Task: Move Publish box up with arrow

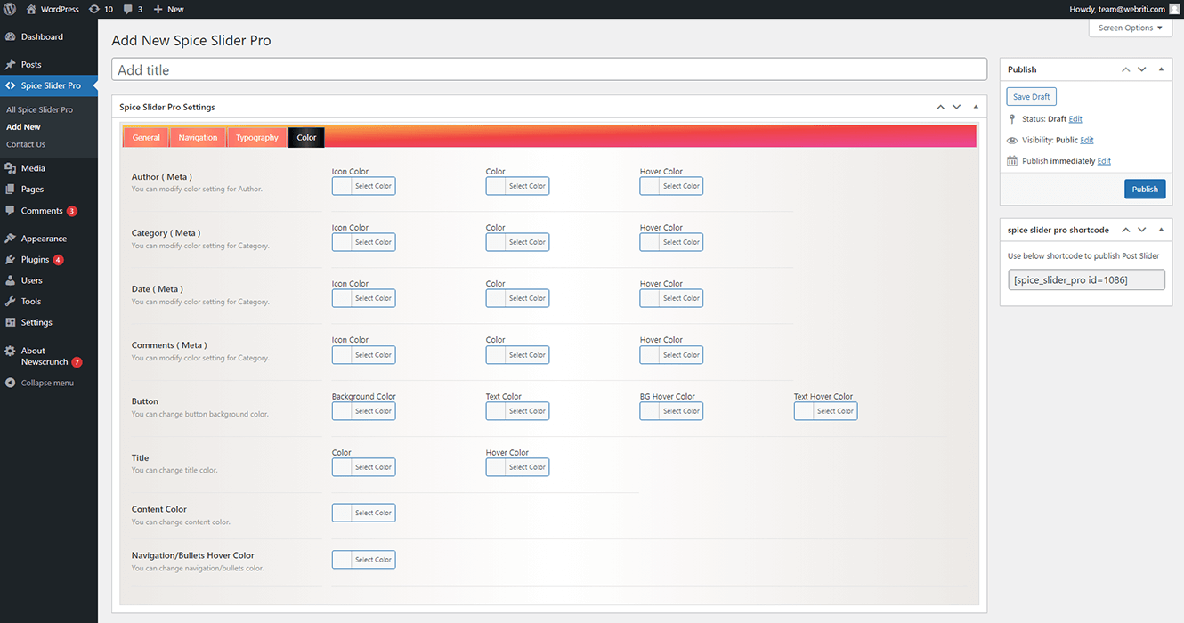Action: tap(1126, 69)
